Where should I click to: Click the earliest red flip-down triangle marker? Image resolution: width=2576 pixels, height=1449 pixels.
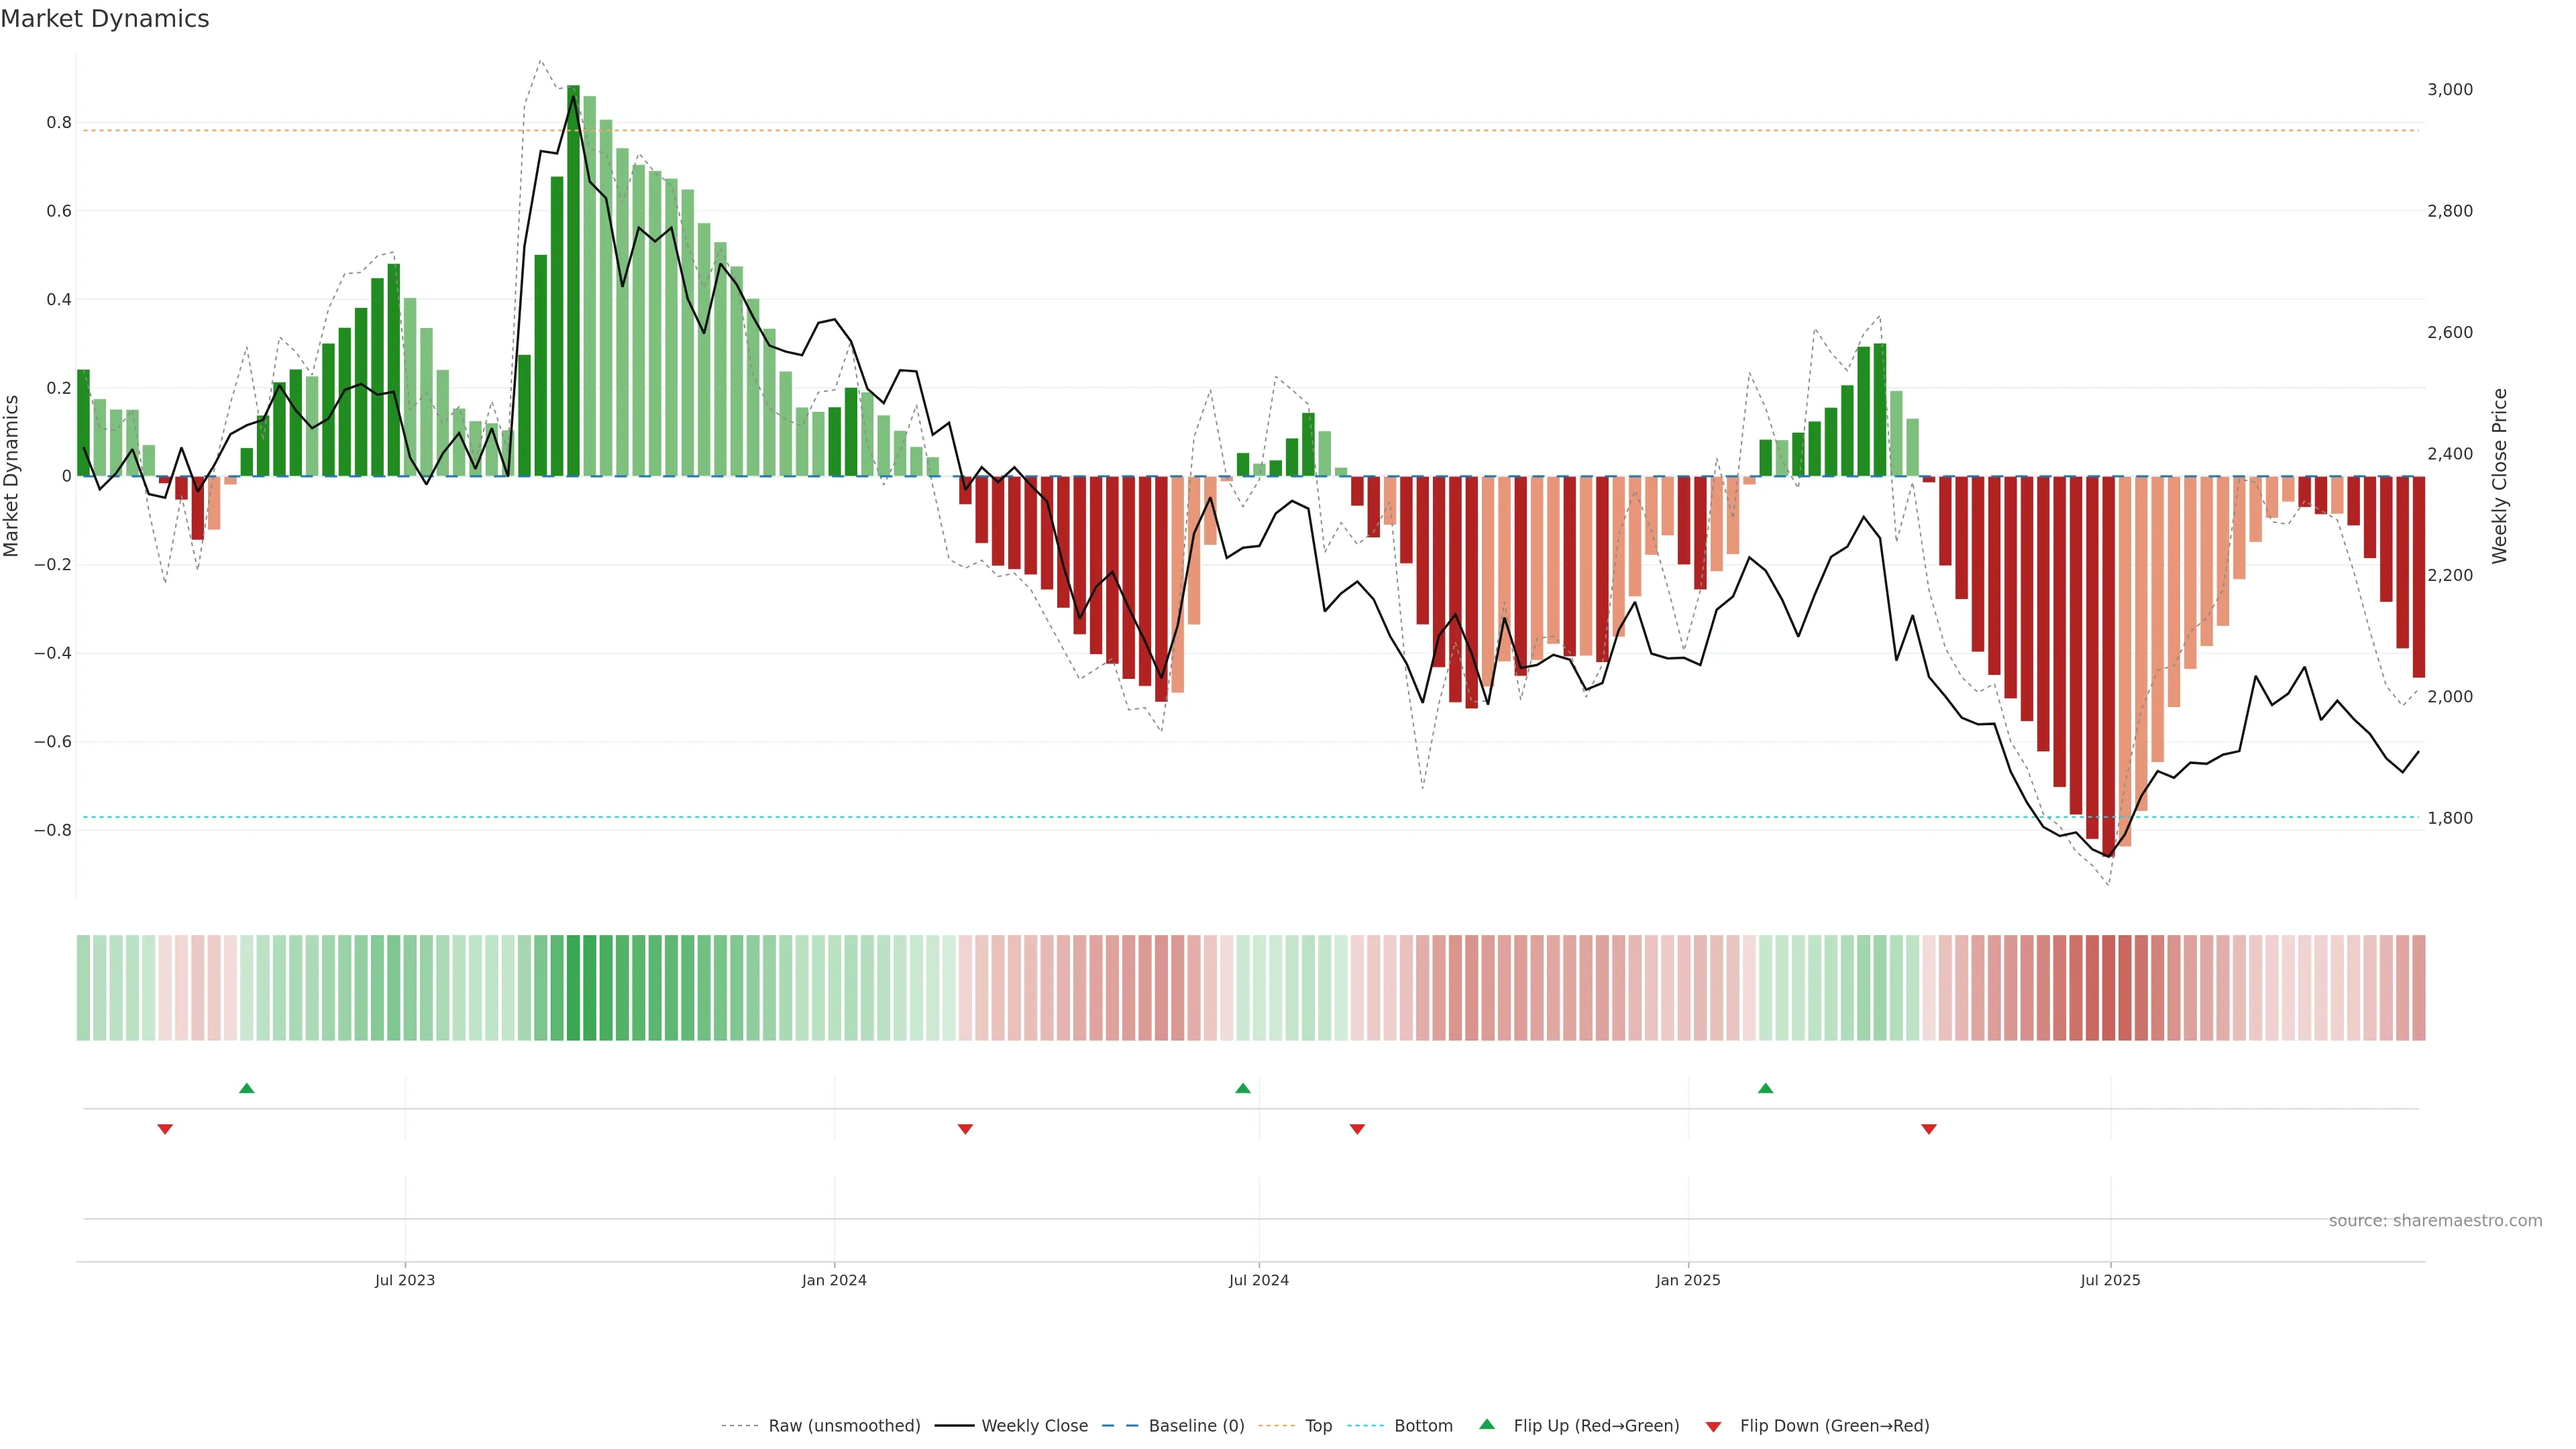(165, 1129)
